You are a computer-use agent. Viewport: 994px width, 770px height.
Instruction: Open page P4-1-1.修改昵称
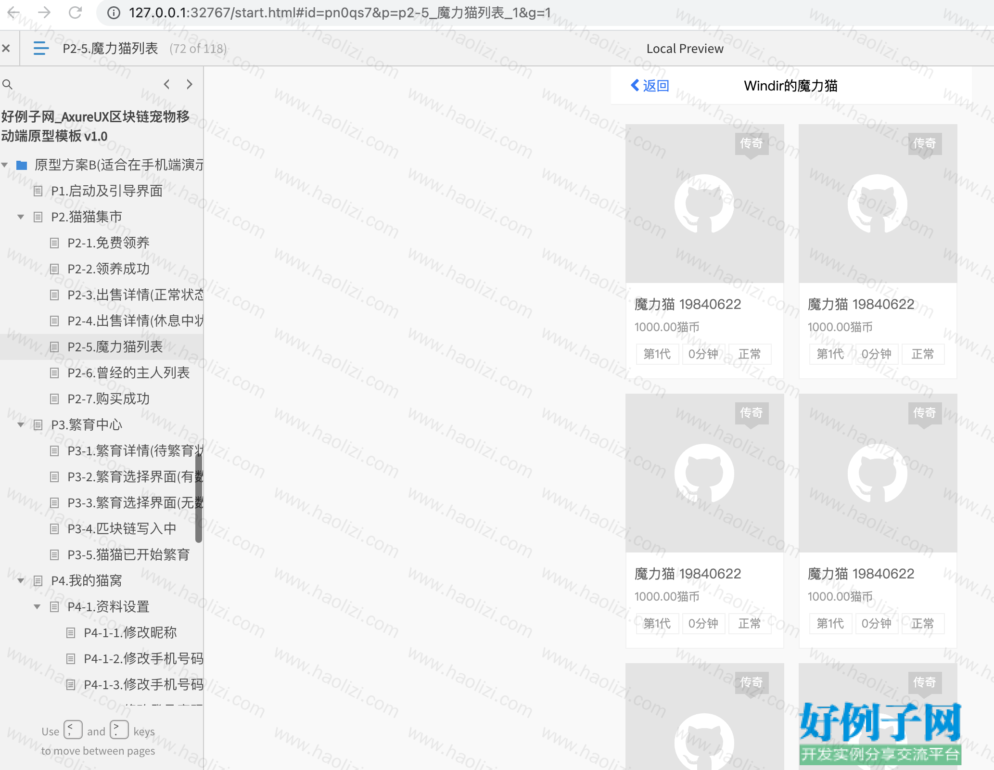tap(130, 633)
